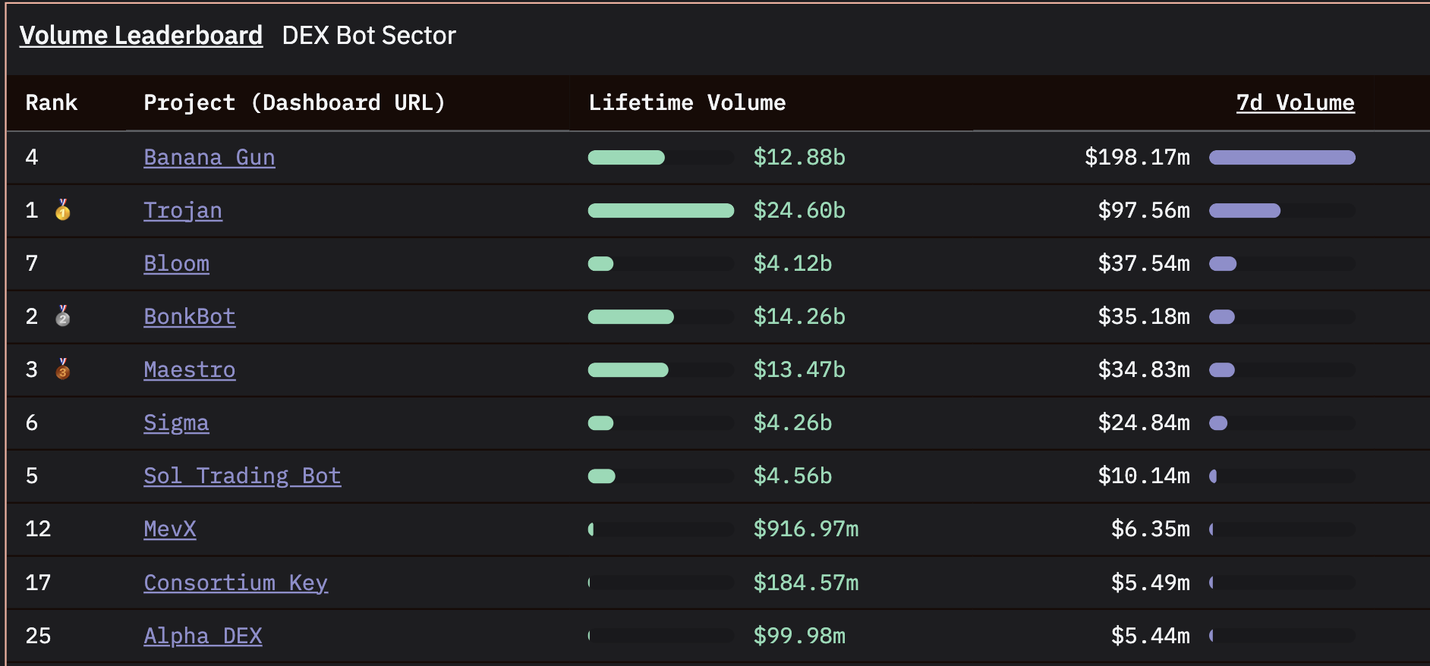Open the Sigma dashboard link
Screen dimensions: 1430x666
point(177,423)
